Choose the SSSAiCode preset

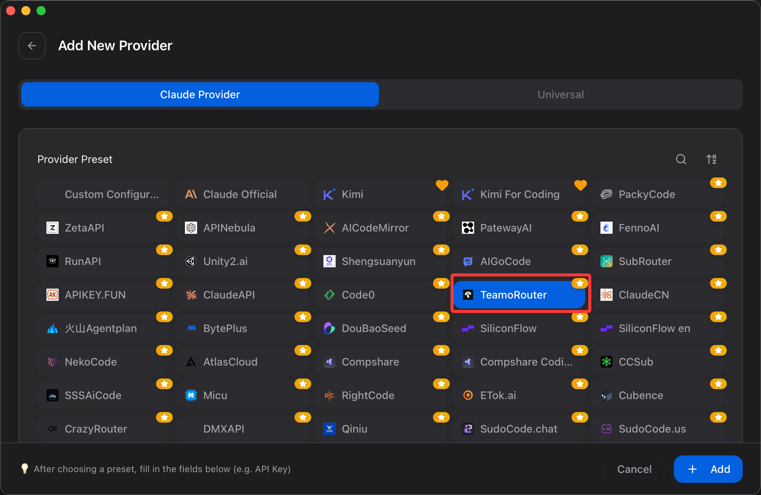103,395
